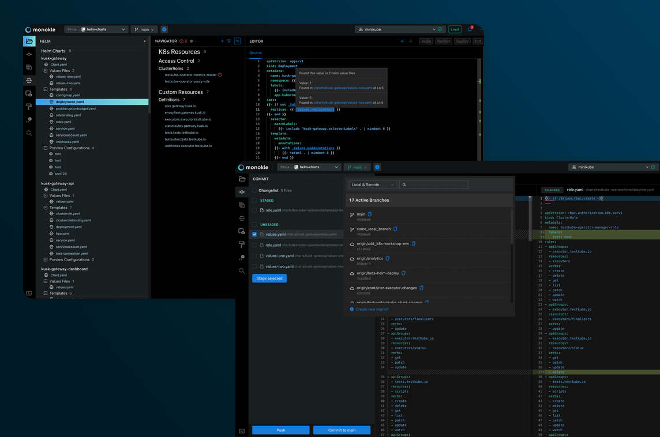Open paint roller icon in front window sidebar
The width and height of the screenshot is (660, 437).
coord(242,244)
